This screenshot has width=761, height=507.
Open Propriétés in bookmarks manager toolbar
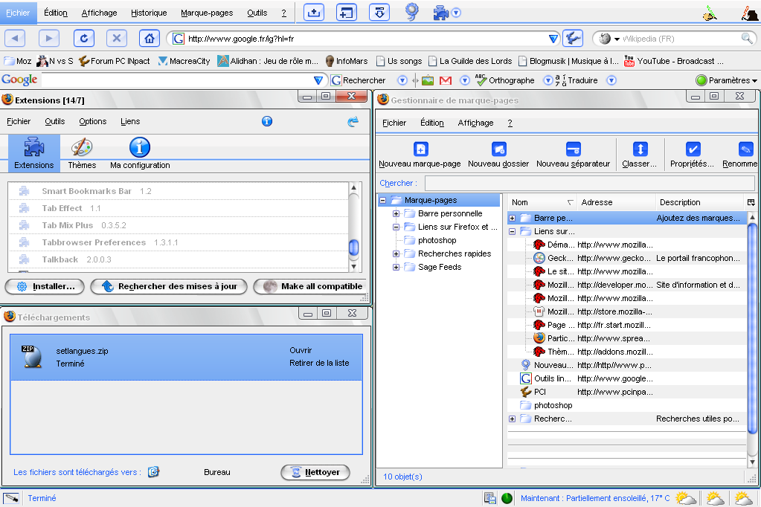(692, 149)
